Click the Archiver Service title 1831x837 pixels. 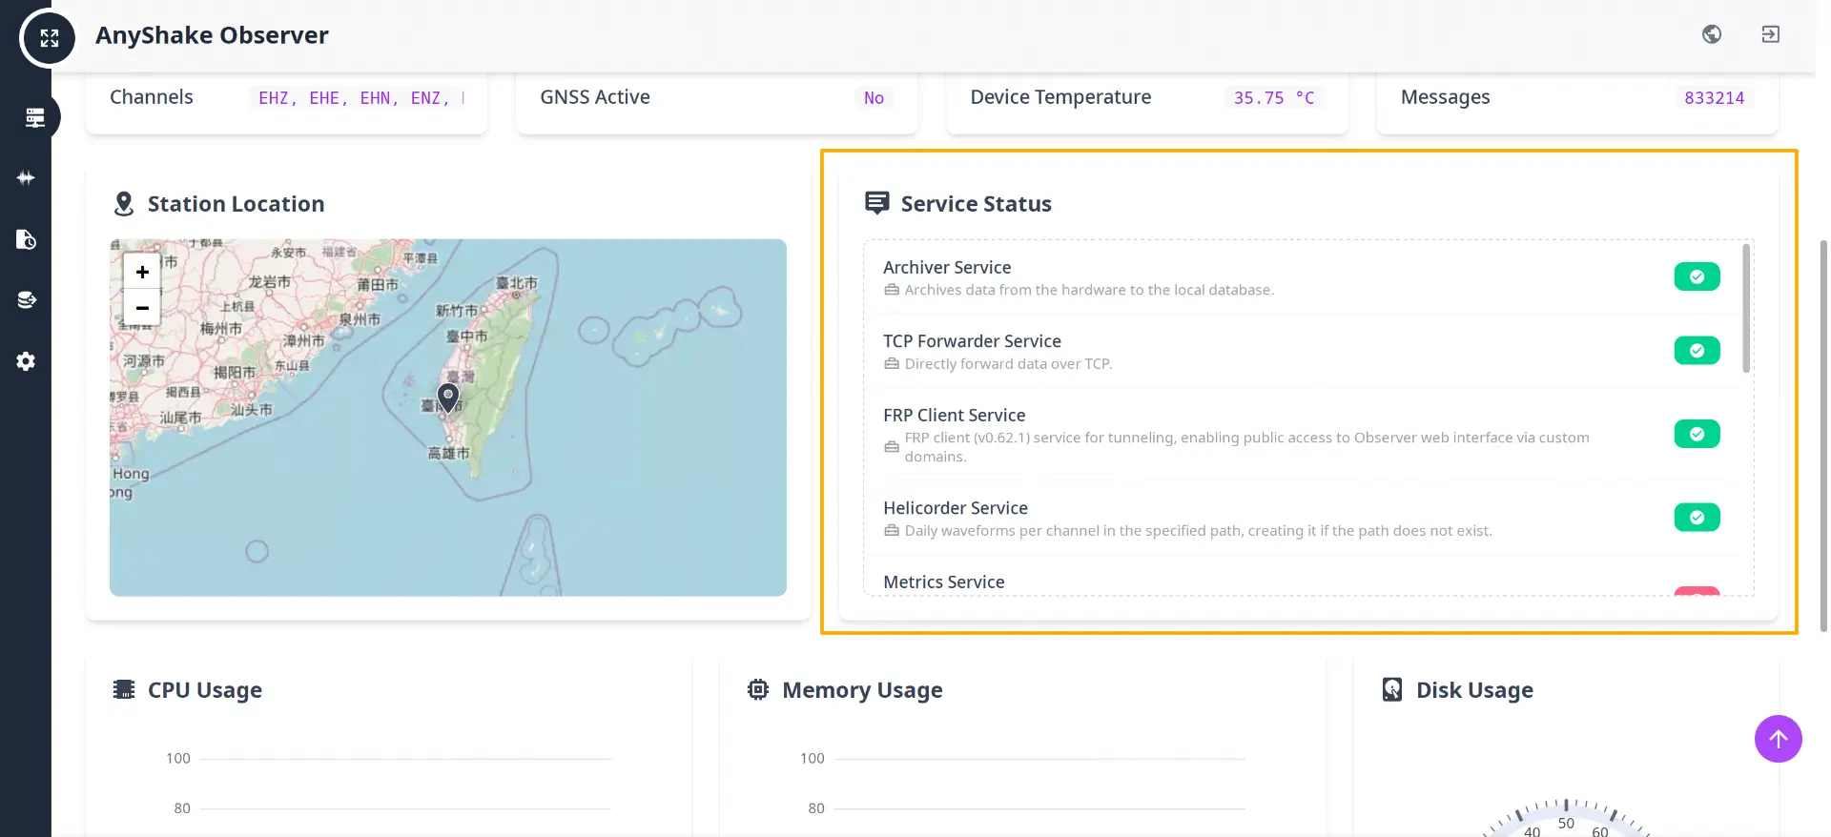pos(947,267)
